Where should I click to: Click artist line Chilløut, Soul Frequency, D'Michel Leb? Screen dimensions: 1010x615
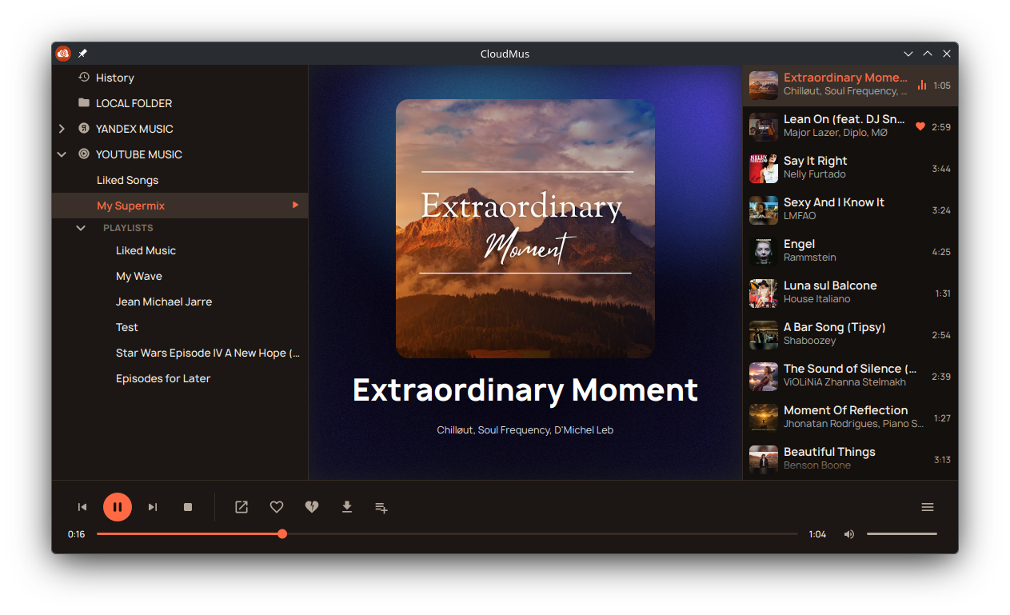[525, 430]
